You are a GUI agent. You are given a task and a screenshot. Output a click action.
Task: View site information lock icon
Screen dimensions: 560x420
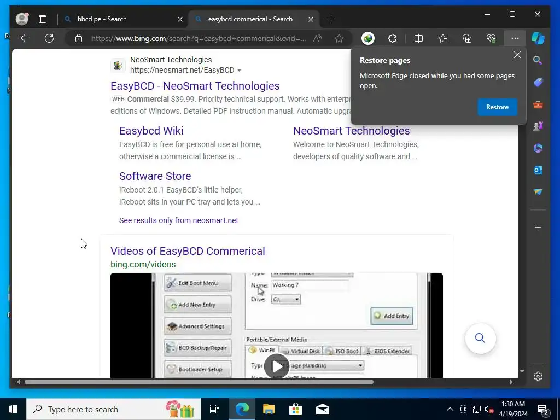pos(79,38)
